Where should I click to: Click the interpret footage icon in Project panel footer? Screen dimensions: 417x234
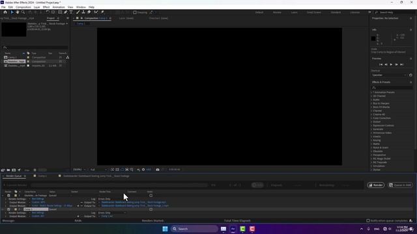[x=3, y=170]
